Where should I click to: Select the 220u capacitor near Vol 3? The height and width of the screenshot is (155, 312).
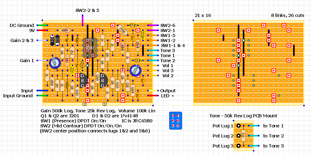pyautogui.click(x=135, y=71)
